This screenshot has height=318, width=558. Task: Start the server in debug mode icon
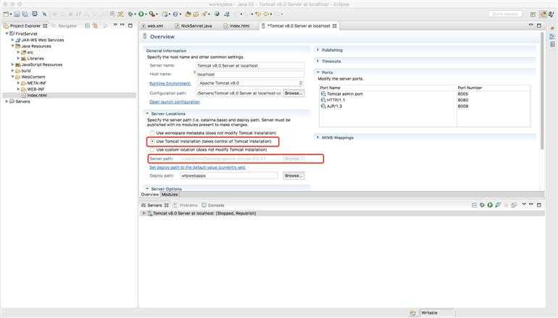[x=482, y=205]
